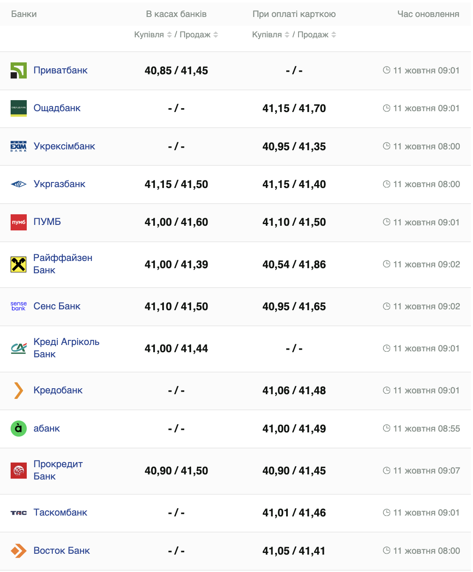Click the Oschadbank green logo icon
Screen dimensions: 473x572
19,108
